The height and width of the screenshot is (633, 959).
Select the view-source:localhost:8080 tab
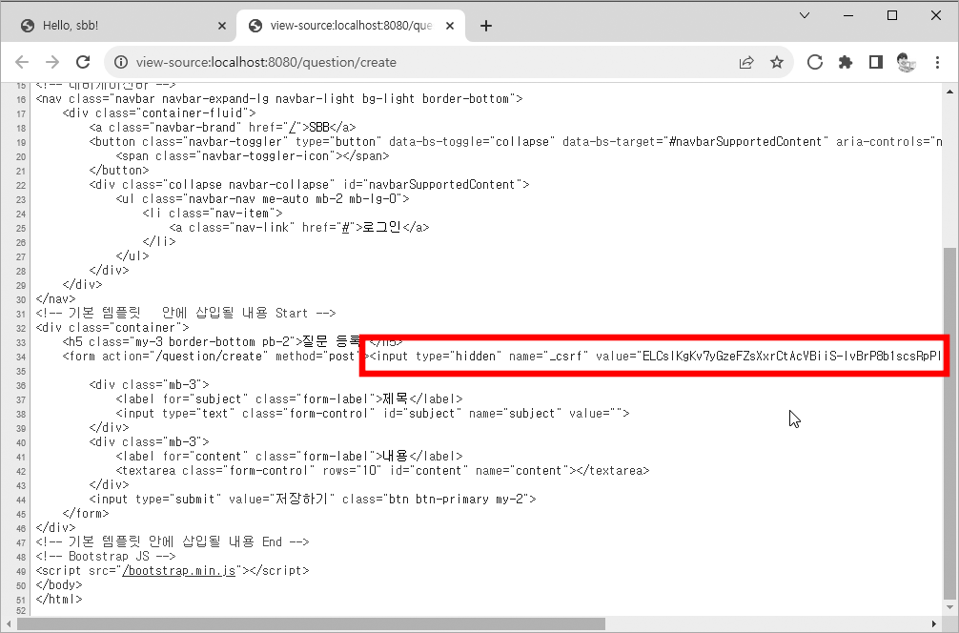pos(351,26)
